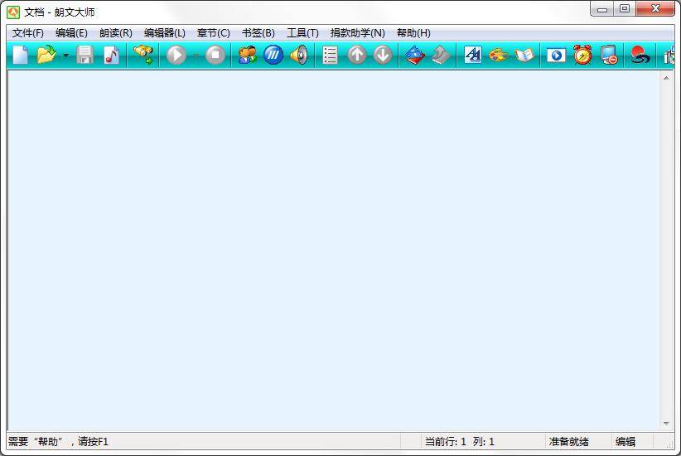Viewport: 681px width, 456px height.
Task: Maximize the 朗文大师 window
Action: (x=625, y=9)
